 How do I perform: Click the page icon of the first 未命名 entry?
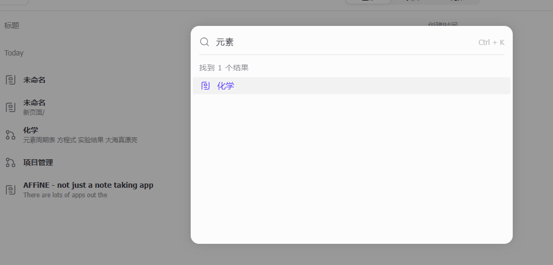pyautogui.click(x=11, y=80)
